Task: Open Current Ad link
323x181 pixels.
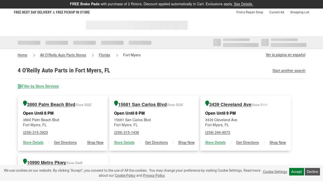Action: pyautogui.click(x=277, y=12)
